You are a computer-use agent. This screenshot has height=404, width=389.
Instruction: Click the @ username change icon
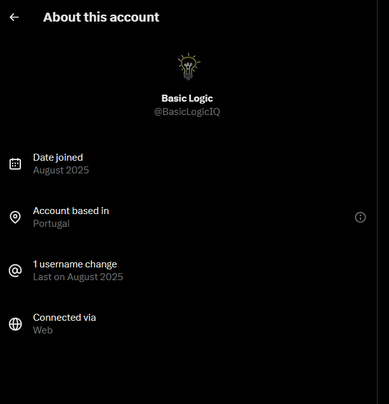click(x=15, y=271)
